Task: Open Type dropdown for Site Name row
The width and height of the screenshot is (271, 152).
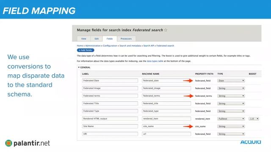Action: [x=231, y=126]
